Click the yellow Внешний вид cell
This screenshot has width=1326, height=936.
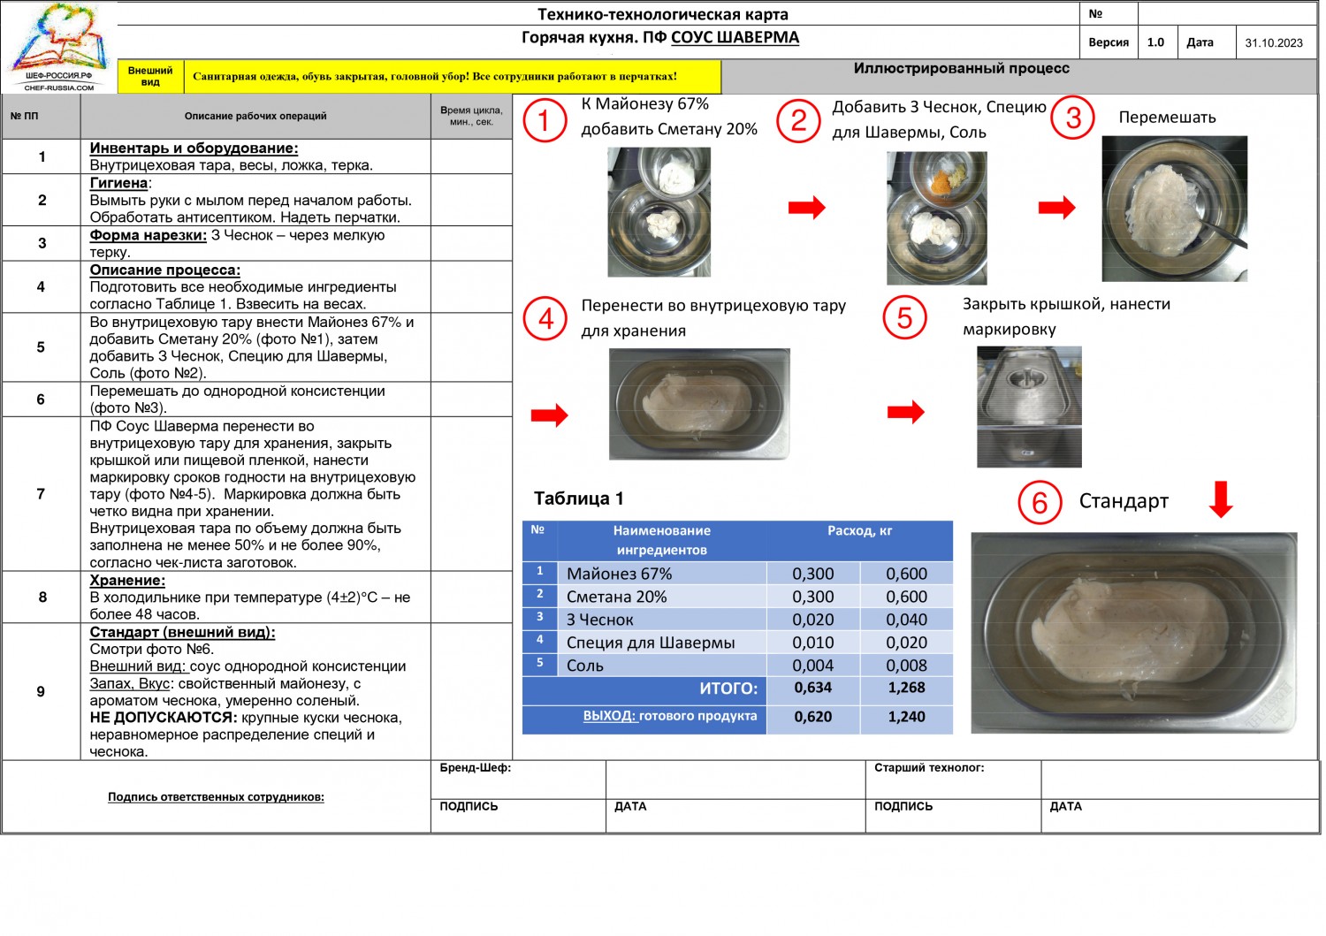click(x=150, y=77)
